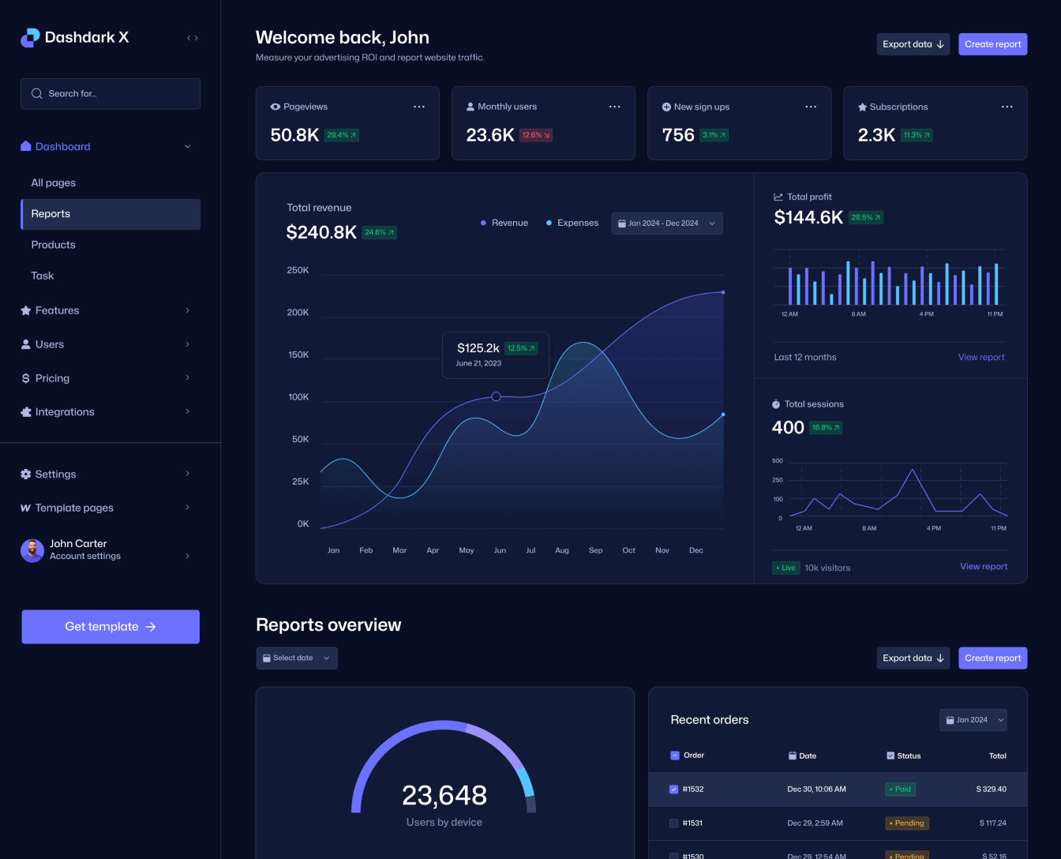The image size is (1061, 859).
Task: Open the Jan 2024 - Dec 2024 date dropdown
Action: tap(666, 223)
